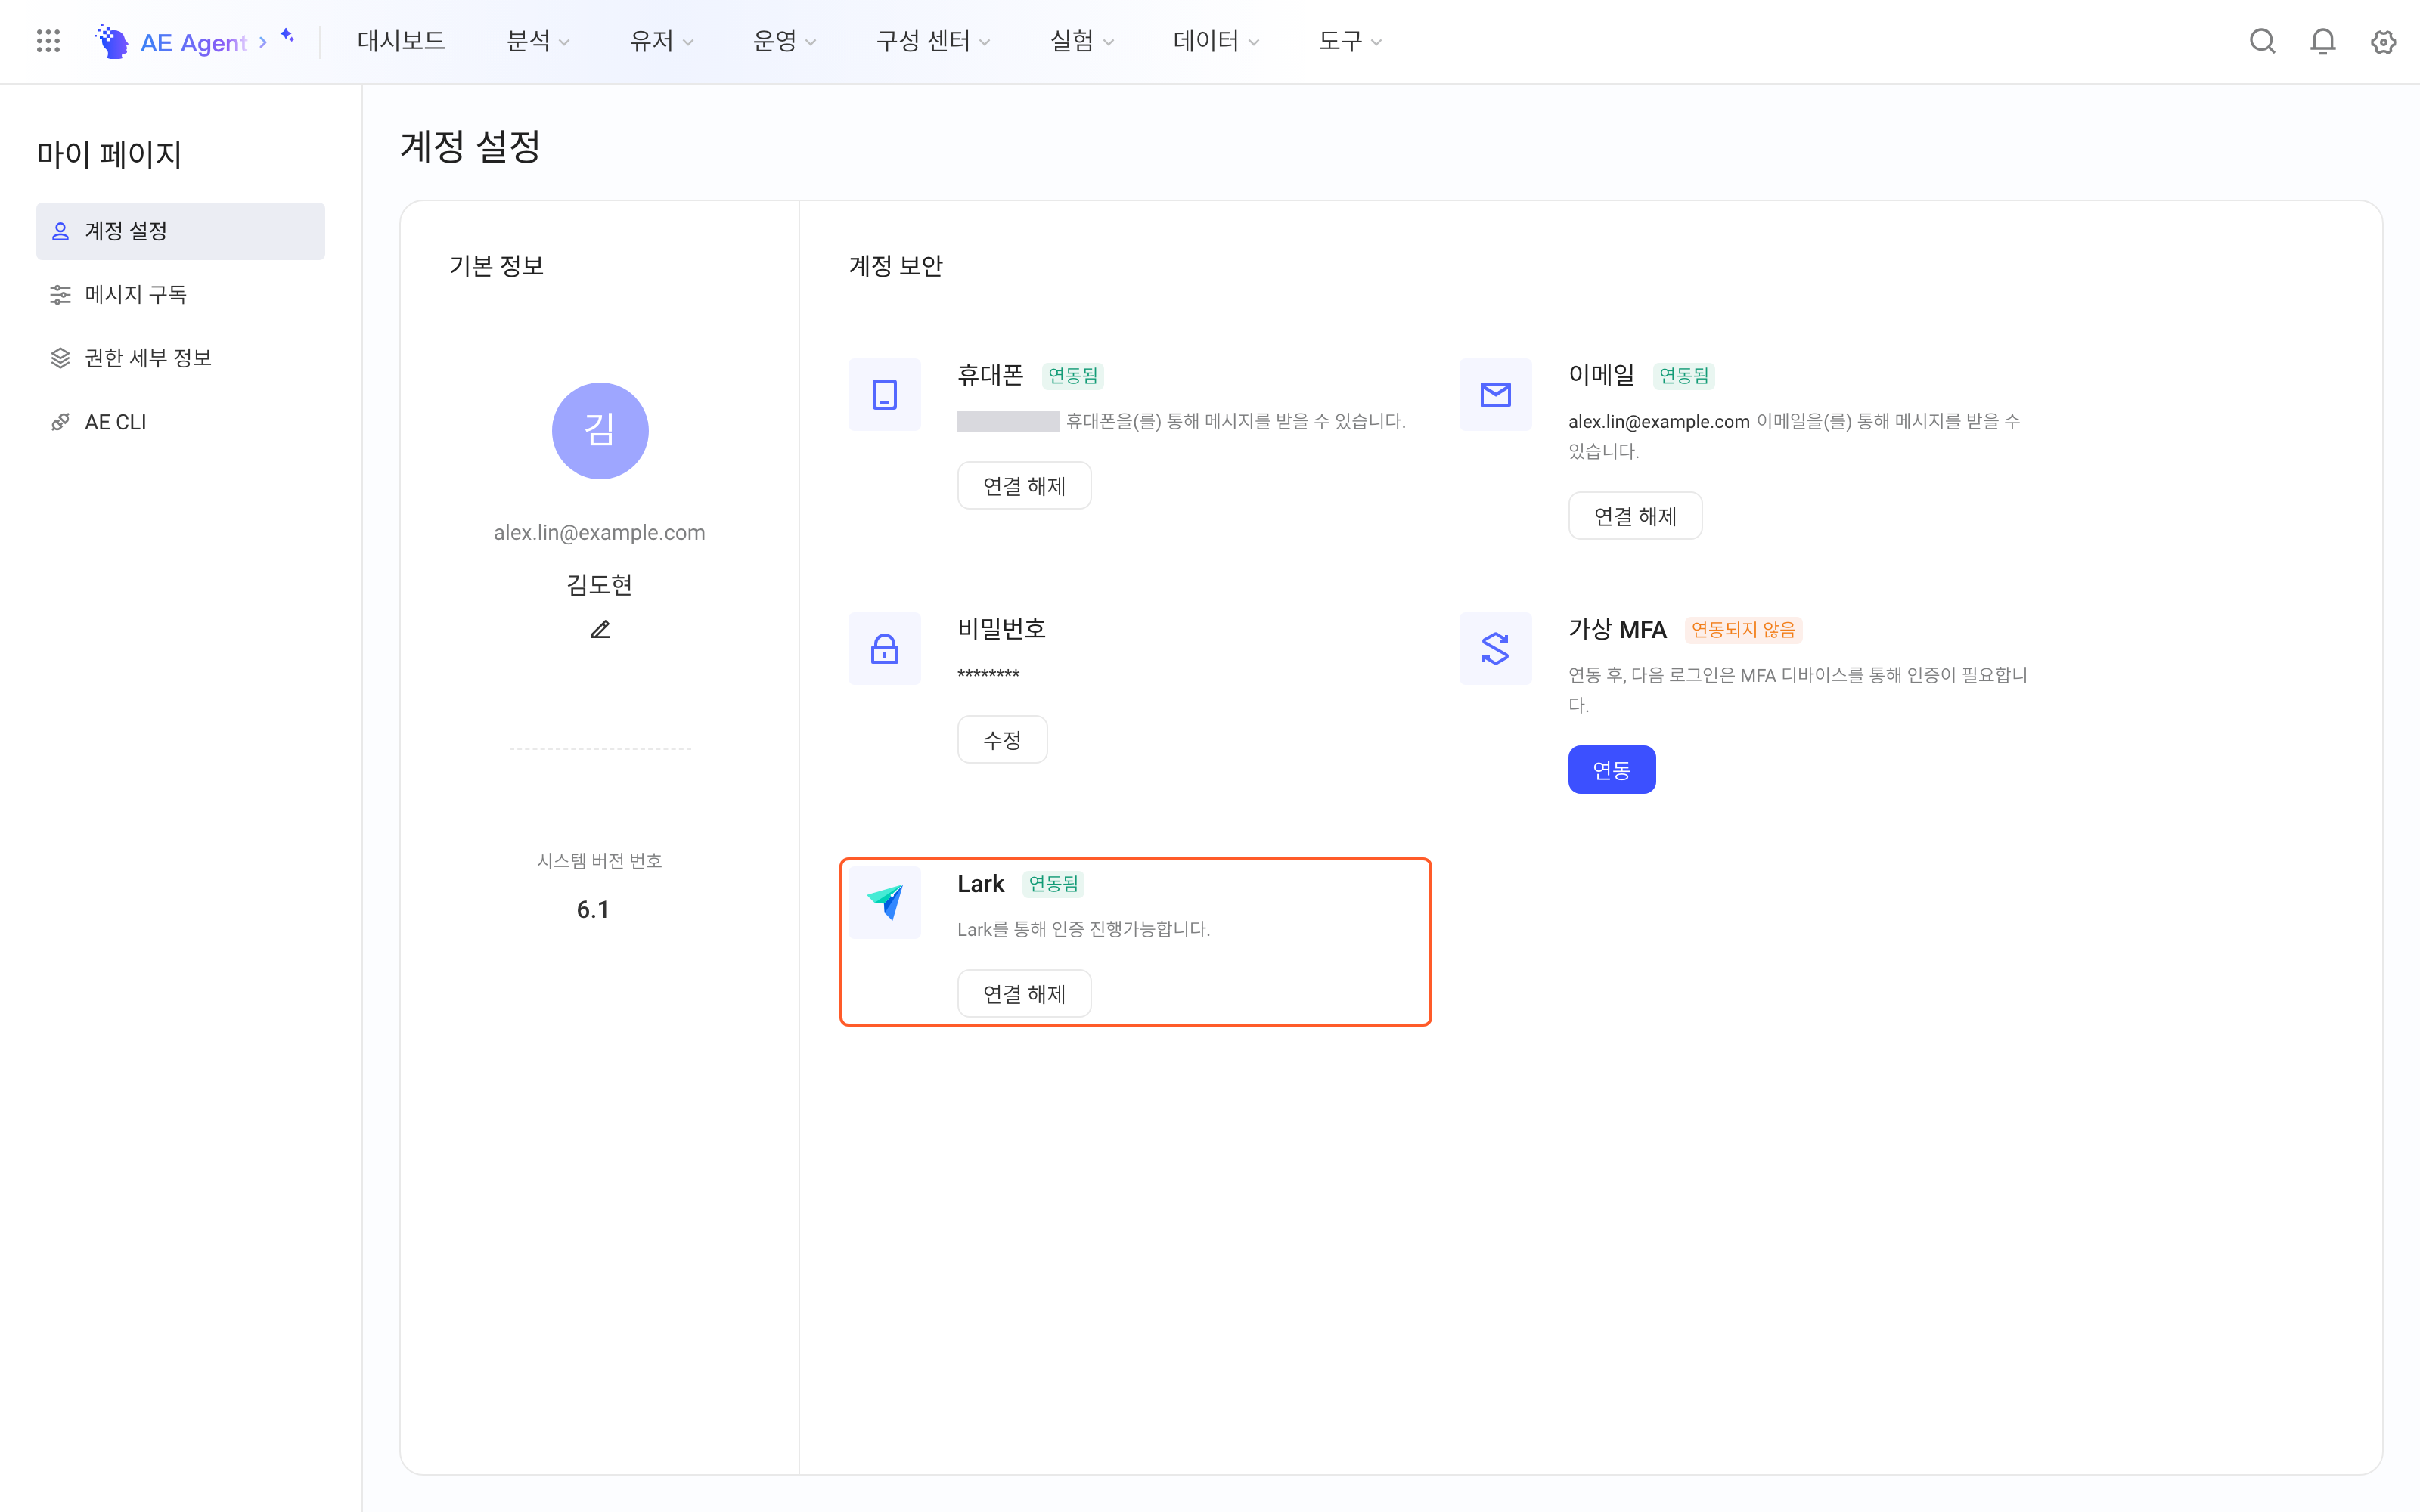Expand the 유저 dropdown menu
Screen dimensions: 2420x1512
[661, 41]
